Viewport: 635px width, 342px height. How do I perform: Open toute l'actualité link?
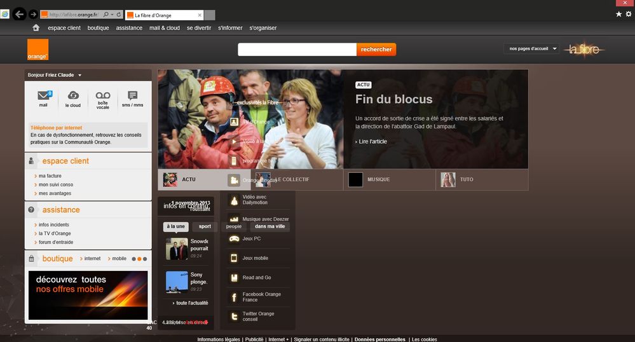point(192,303)
